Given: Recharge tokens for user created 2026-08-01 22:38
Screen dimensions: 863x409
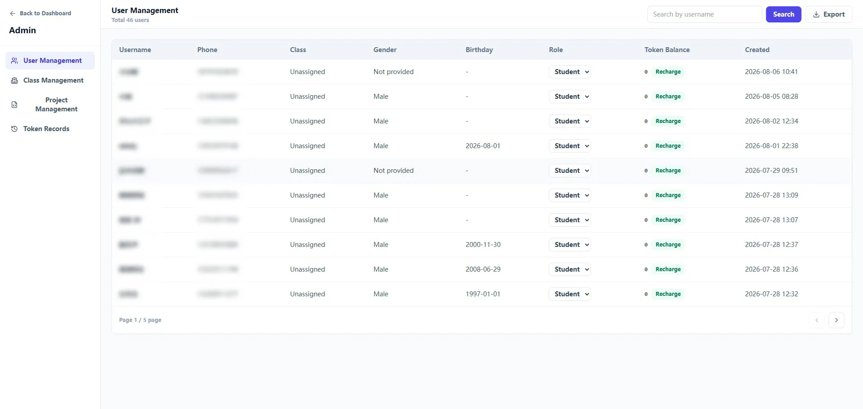Looking at the screenshot, I should click(668, 146).
